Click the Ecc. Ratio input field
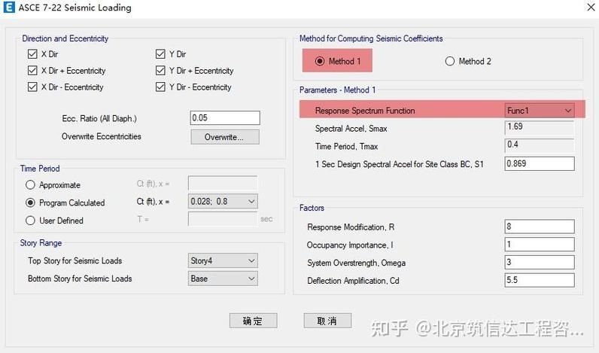This screenshot has width=599, height=353. (x=225, y=117)
